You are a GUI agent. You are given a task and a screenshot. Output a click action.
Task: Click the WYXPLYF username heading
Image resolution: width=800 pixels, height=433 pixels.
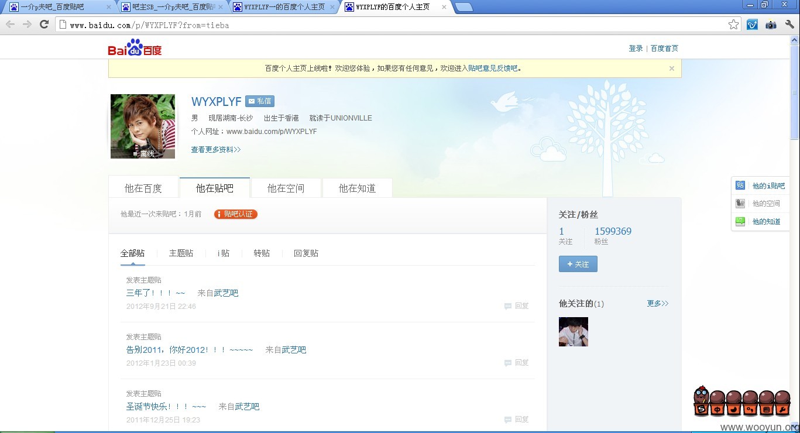click(216, 102)
